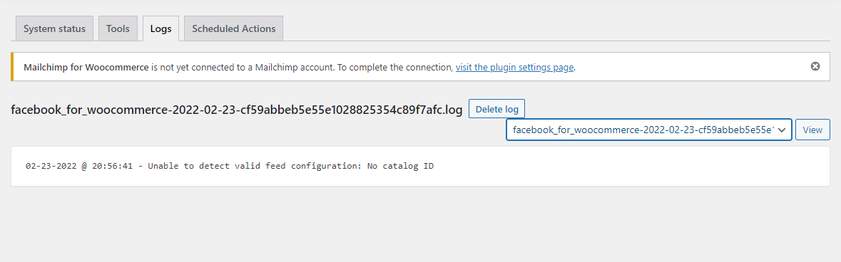Click the log entry about invalid feed configuration
This screenshot has width=841, height=262.
click(230, 166)
